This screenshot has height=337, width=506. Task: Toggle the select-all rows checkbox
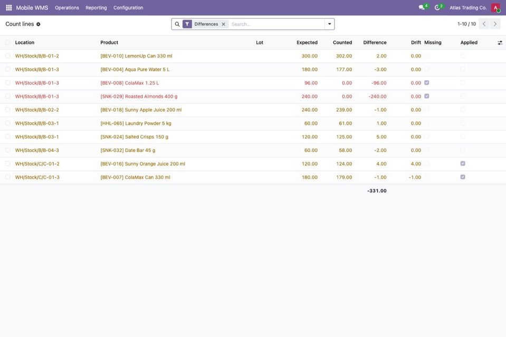[8, 43]
